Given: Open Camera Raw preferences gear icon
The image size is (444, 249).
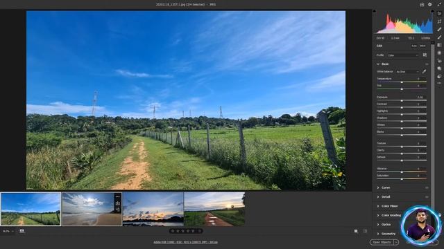Looking at the screenshot, I should coord(430,5).
